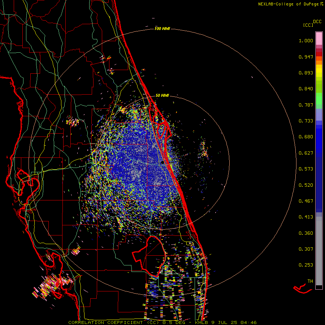This screenshot has width=325, height=325.
Task: Click the 100 NMI range ring label
Action: click(x=162, y=29)
